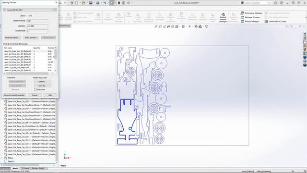Viewport: 307px width, 173px height.
Task: Click the Default Feature Strategies icon
Action: tap(223, 17)
